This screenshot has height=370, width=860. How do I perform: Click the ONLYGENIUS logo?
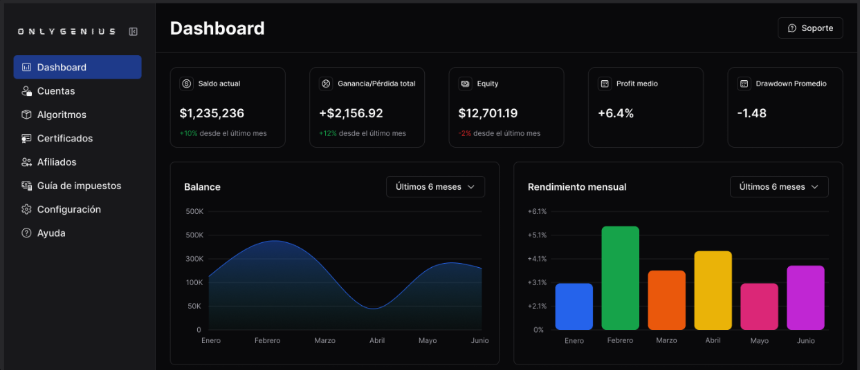click(66, 32)
